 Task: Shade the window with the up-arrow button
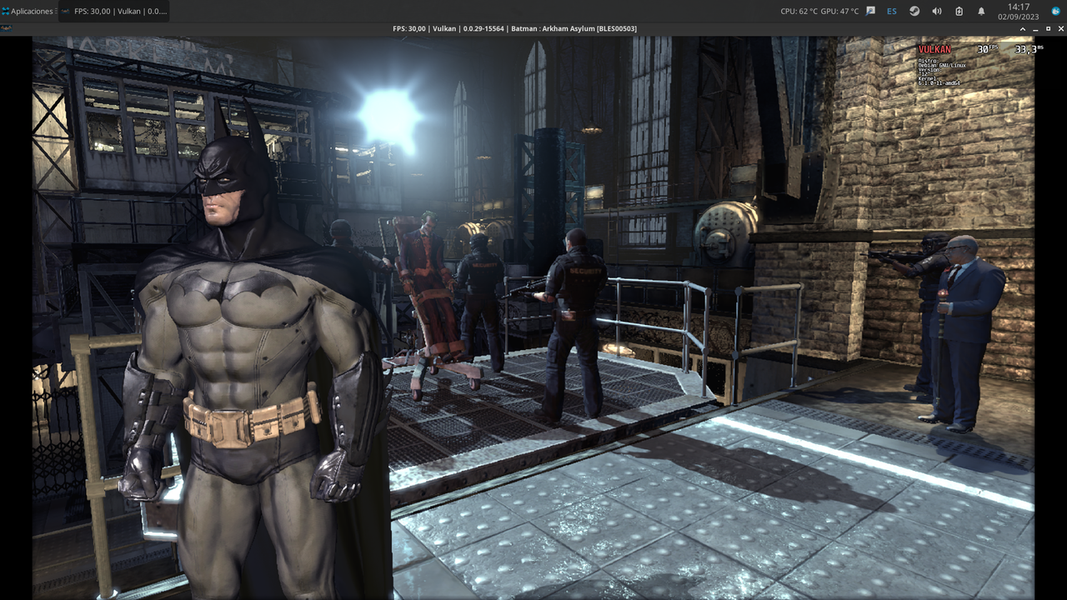(1023, 28)
